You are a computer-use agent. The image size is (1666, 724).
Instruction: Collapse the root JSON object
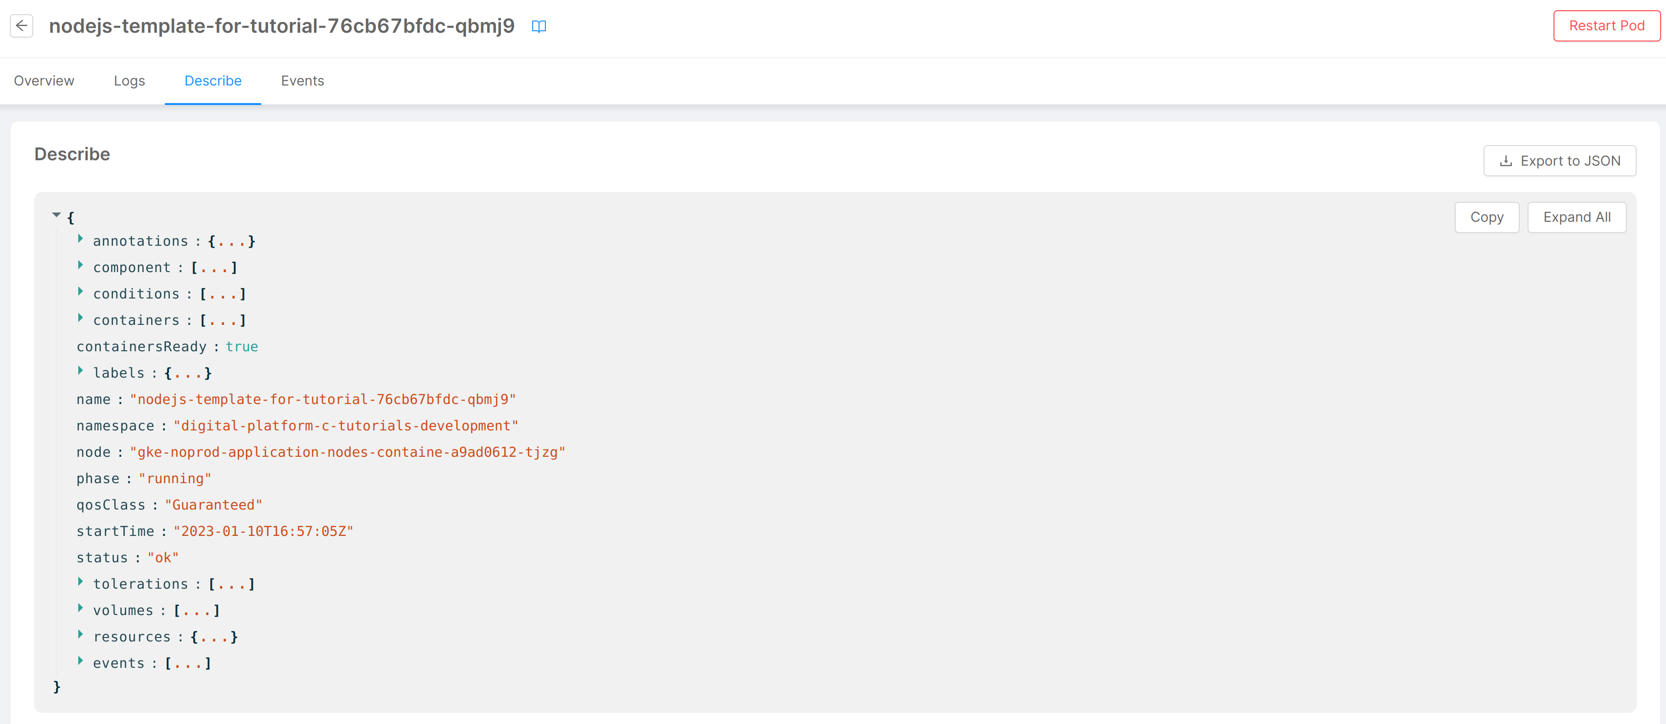pos(57,215)
